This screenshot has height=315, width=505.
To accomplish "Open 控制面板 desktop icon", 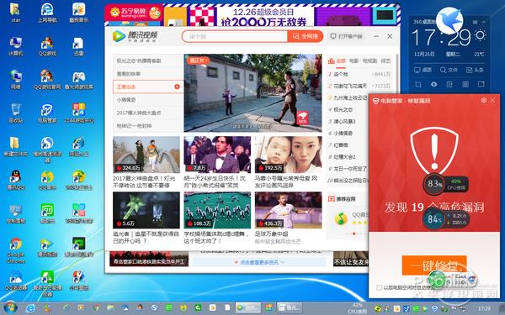I will 15,213.
